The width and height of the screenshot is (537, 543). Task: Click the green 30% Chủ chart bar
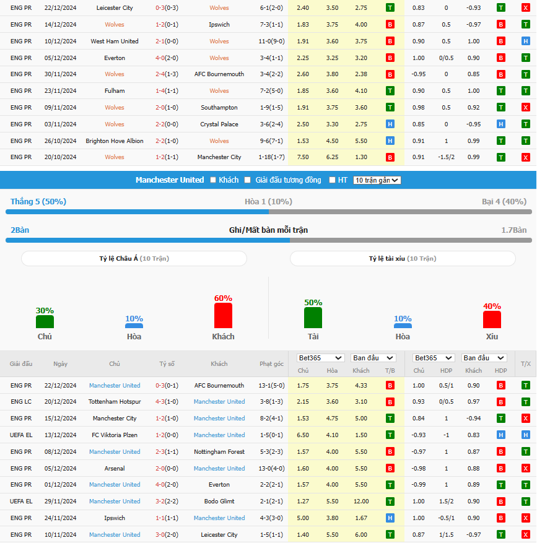(x=45, y=322)
